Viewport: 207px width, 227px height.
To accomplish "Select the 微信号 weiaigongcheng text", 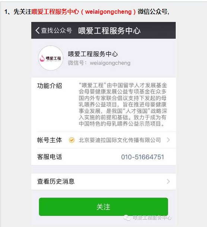I will click(99, 63).
